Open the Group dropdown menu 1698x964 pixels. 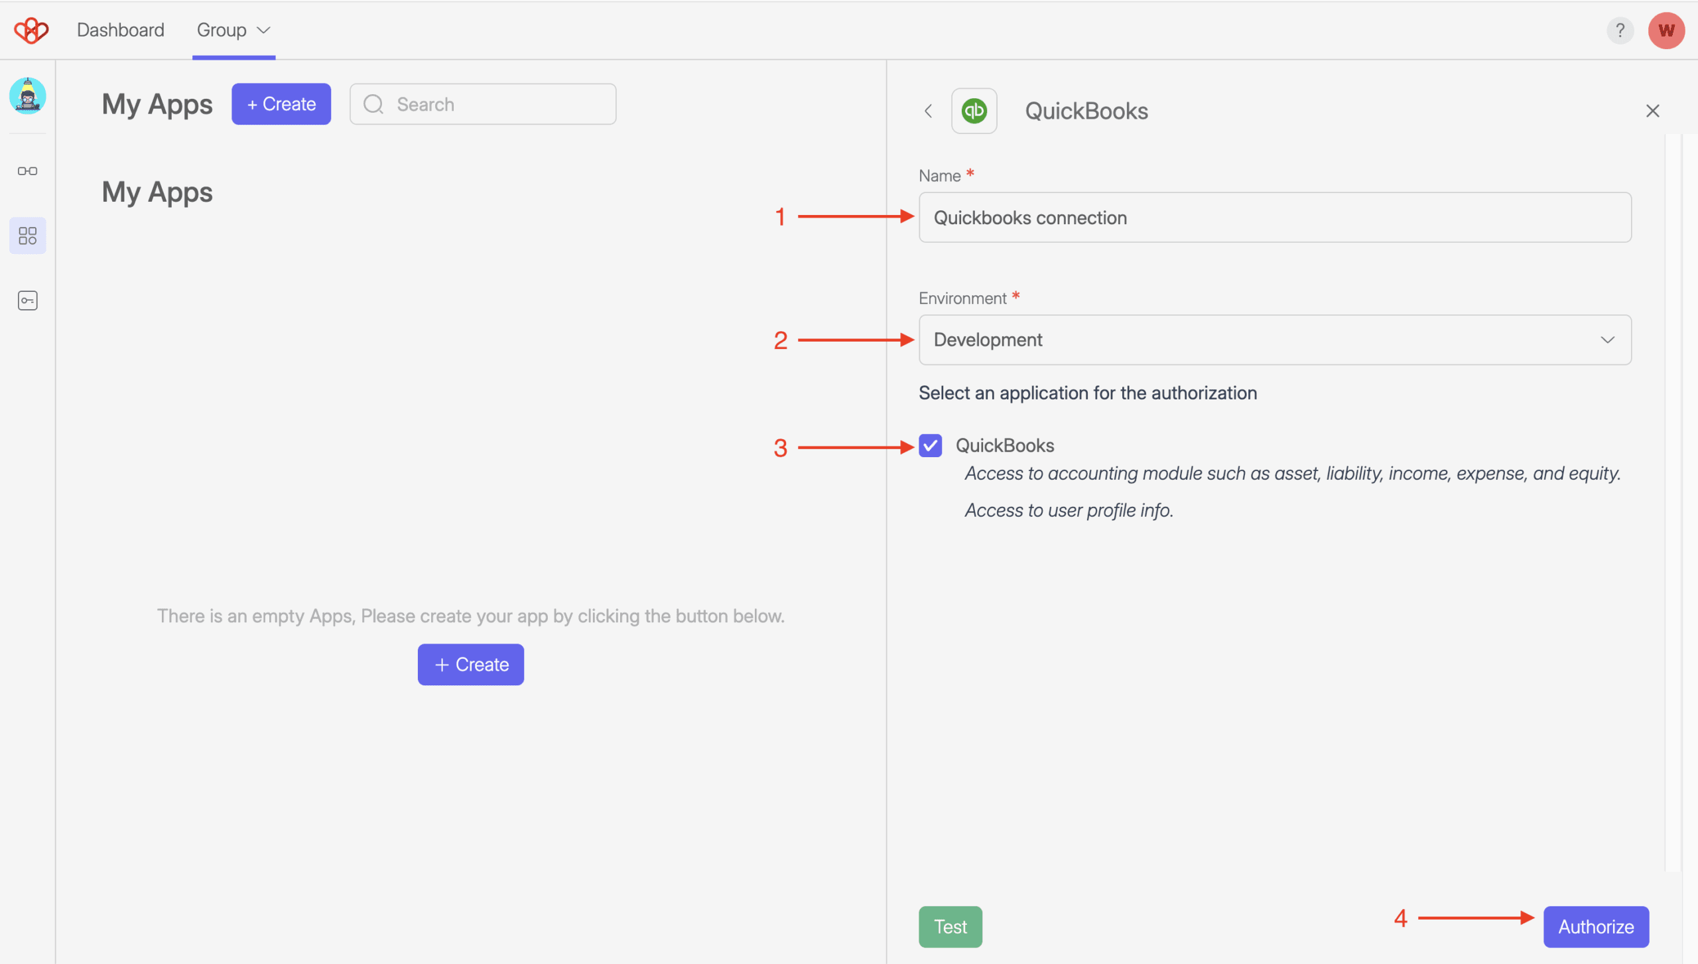click(x=233, y=31)
